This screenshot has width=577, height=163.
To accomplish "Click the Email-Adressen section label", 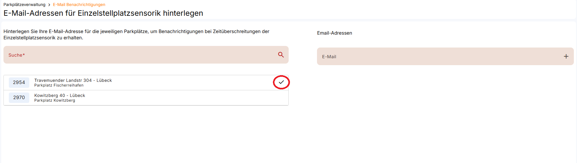I will [334, 33].
